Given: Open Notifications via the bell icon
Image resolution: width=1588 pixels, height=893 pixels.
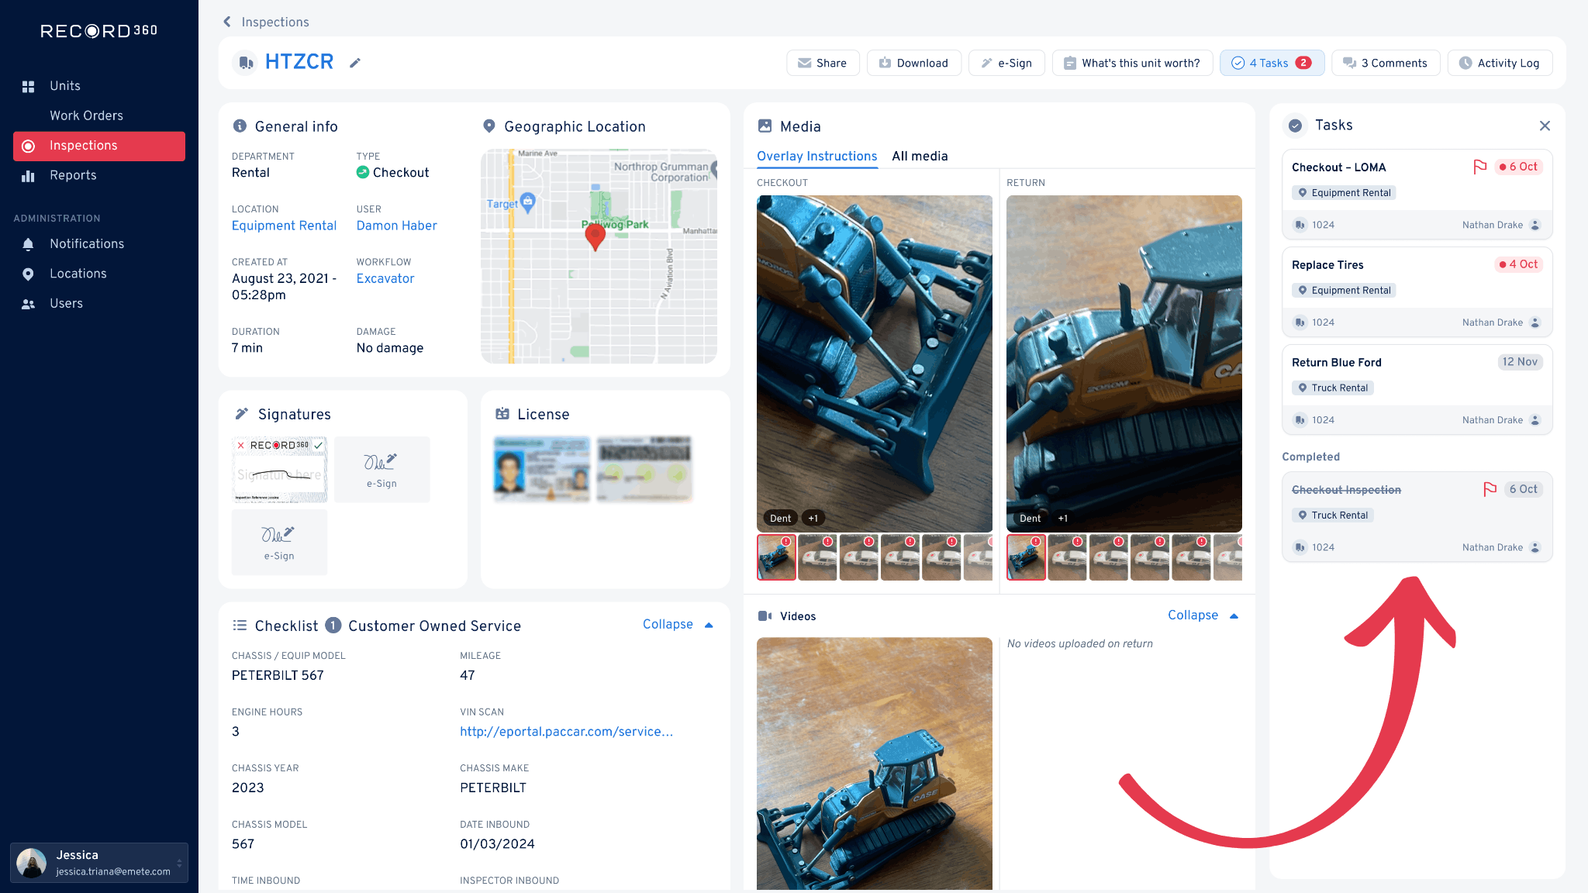Looking at the screenshot, I should tap(29, 244).
